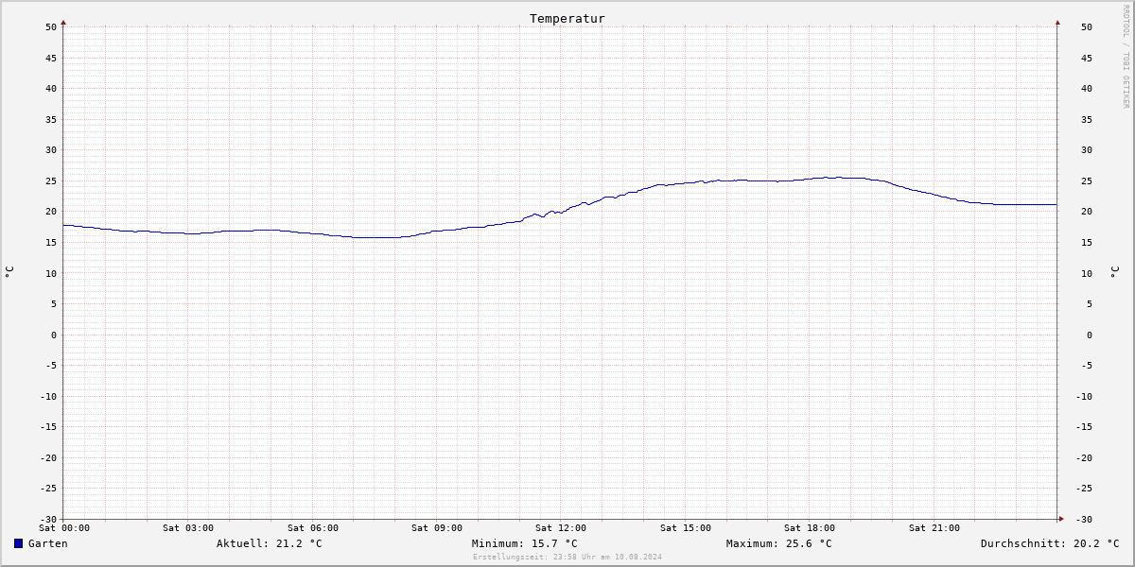1135x567 pixels.
Task: Click the '20' label on right y-axis
Action: coord(1087,212)
